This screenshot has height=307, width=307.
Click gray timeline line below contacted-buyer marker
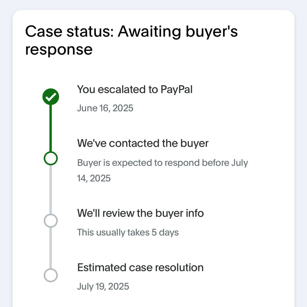coord(51,189)
